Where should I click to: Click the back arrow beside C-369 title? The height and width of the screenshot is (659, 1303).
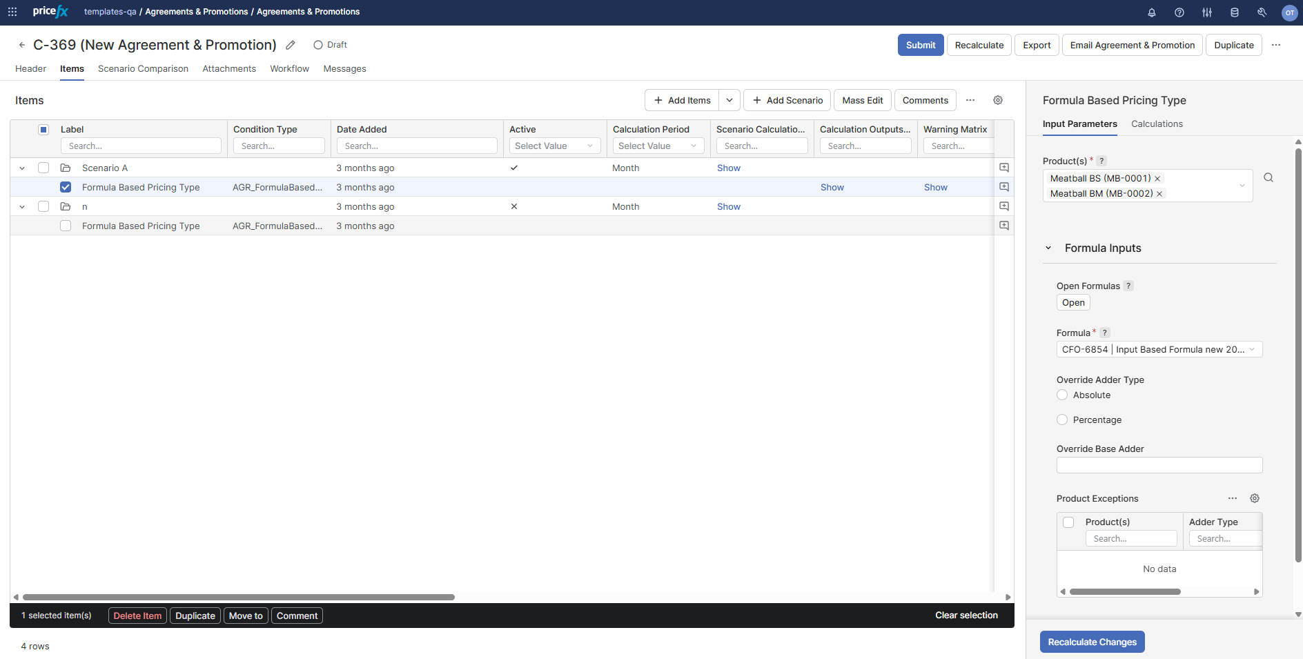(x=22, y=45)
